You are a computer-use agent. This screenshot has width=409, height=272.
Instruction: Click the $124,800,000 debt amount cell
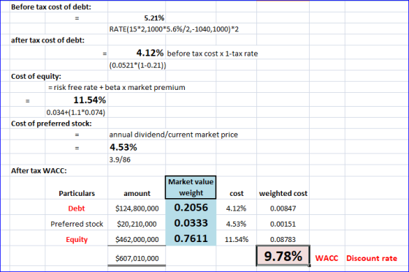click(x=137, y=208)
